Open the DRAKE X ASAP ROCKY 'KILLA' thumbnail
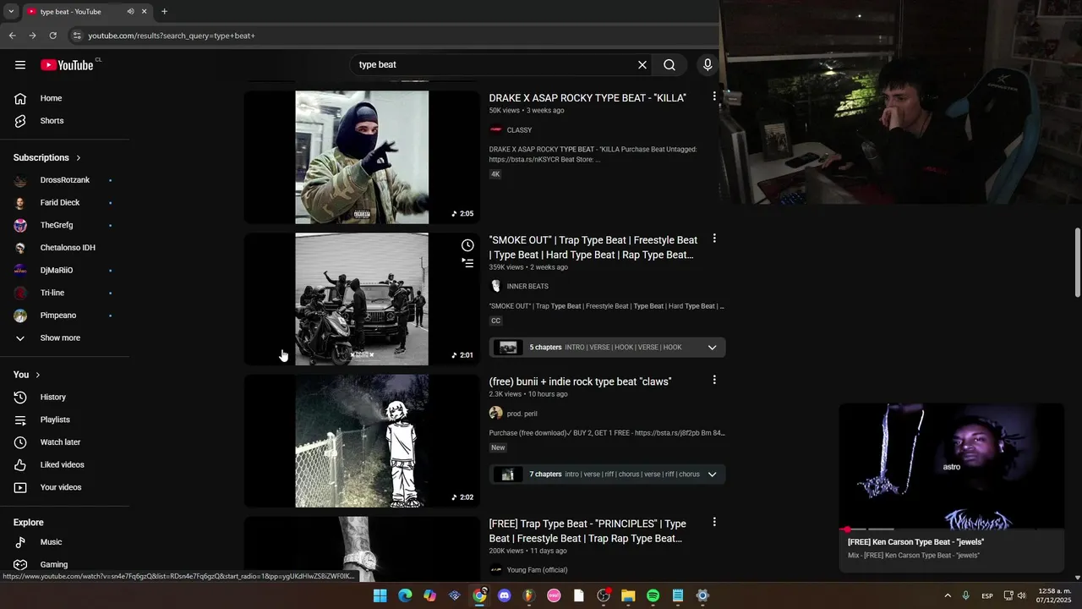 point(362,157)
